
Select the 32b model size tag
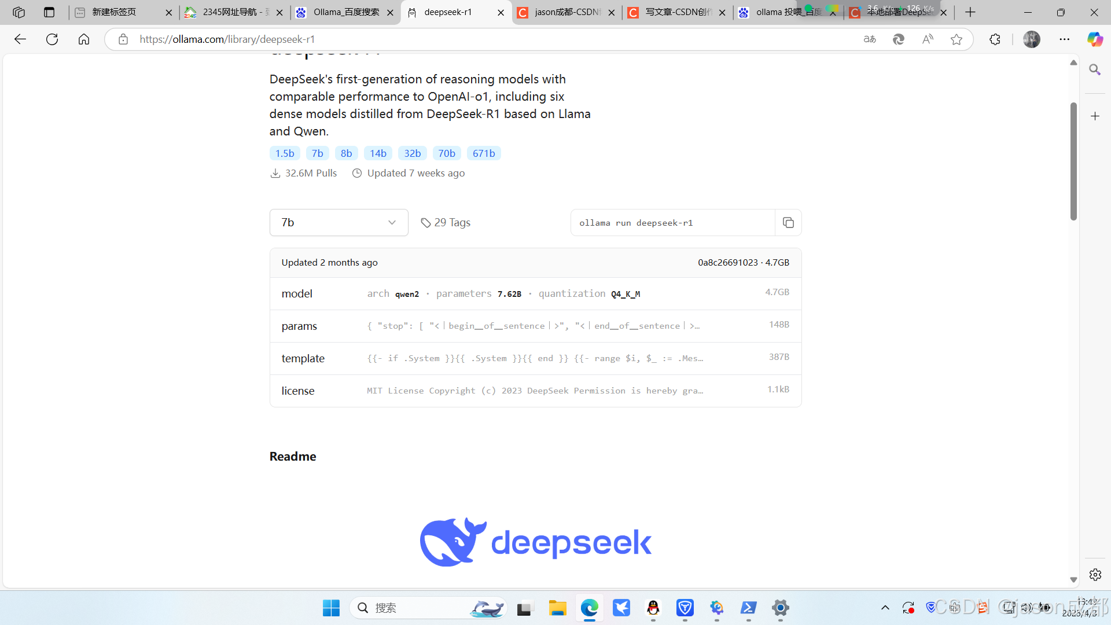[x=412, y=153]
